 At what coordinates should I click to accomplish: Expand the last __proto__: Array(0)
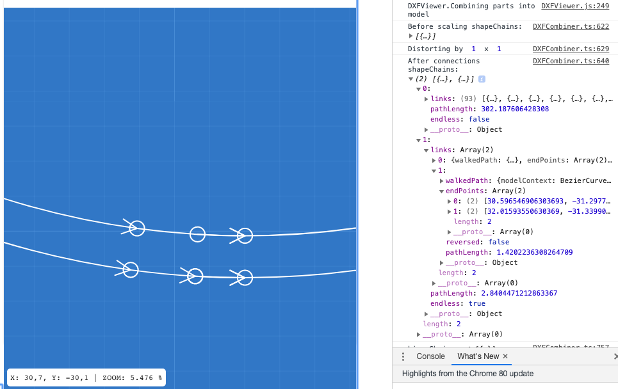(419, 334)
